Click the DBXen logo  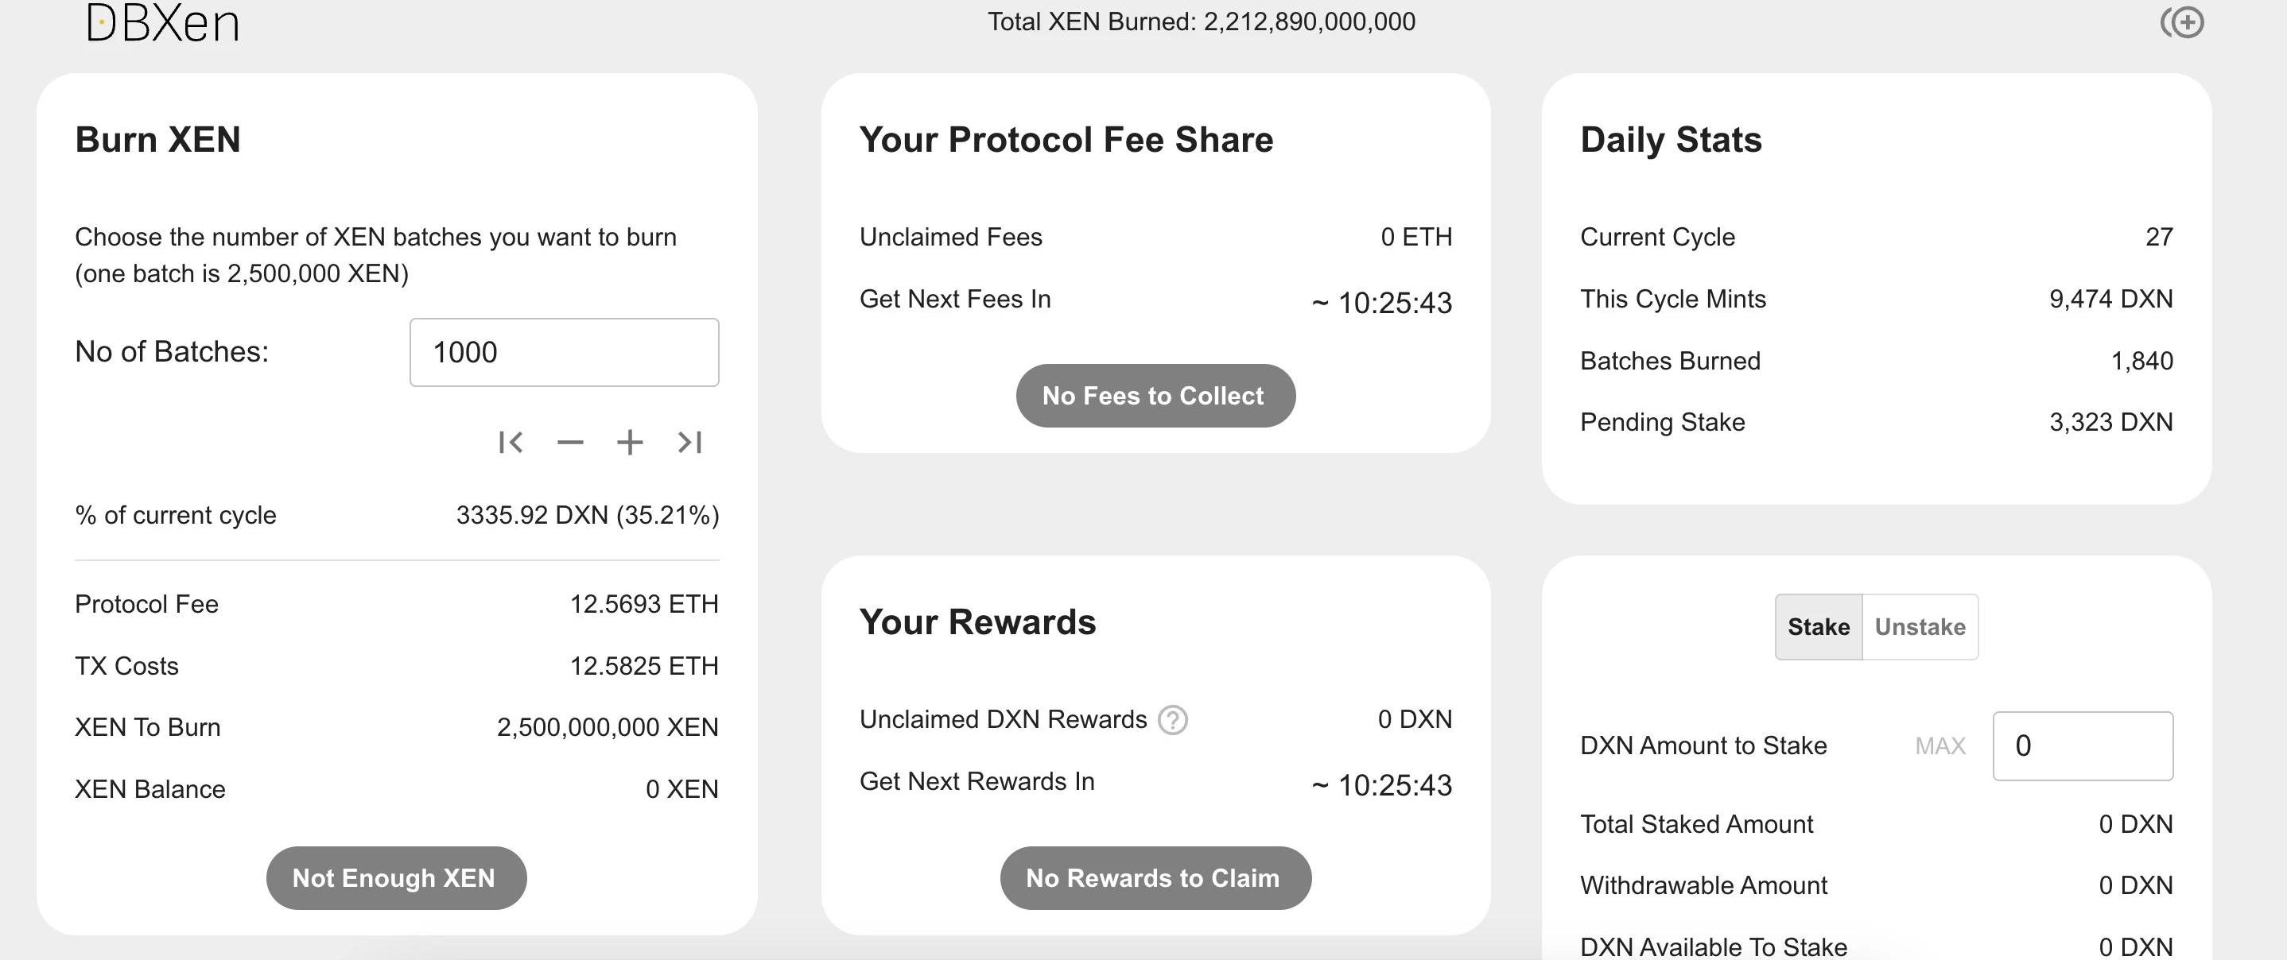coord(162,23)
